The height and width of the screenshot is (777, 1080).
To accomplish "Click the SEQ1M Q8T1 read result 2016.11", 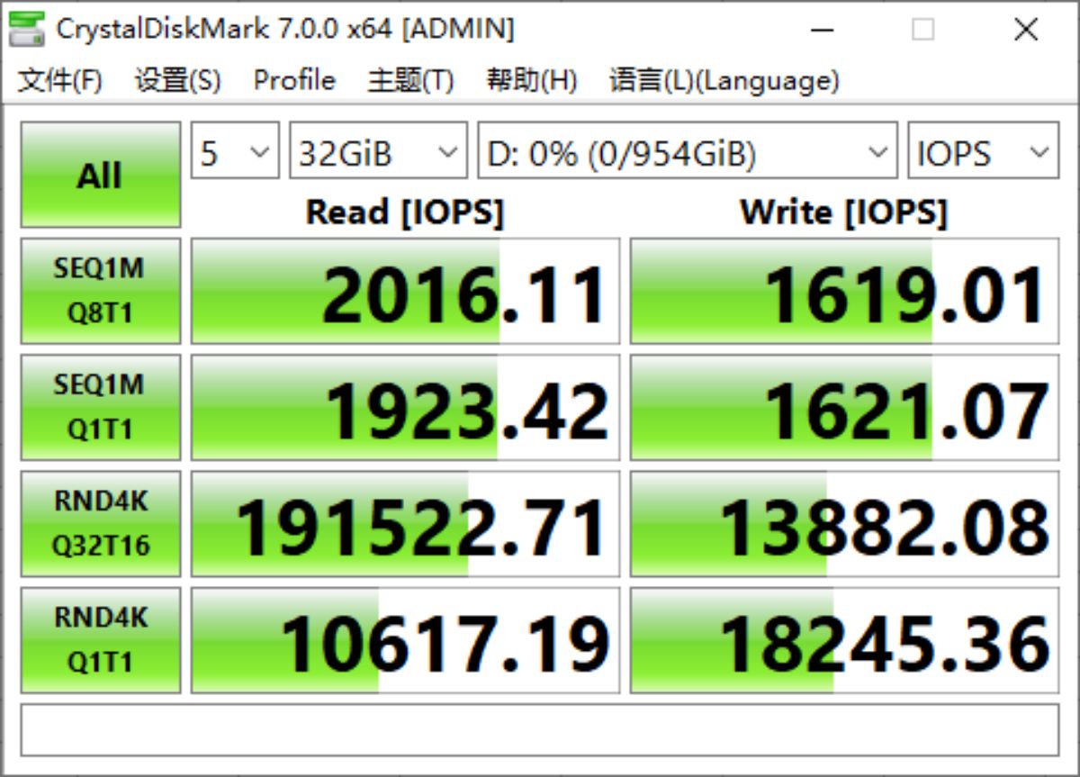I will point(406,291).
